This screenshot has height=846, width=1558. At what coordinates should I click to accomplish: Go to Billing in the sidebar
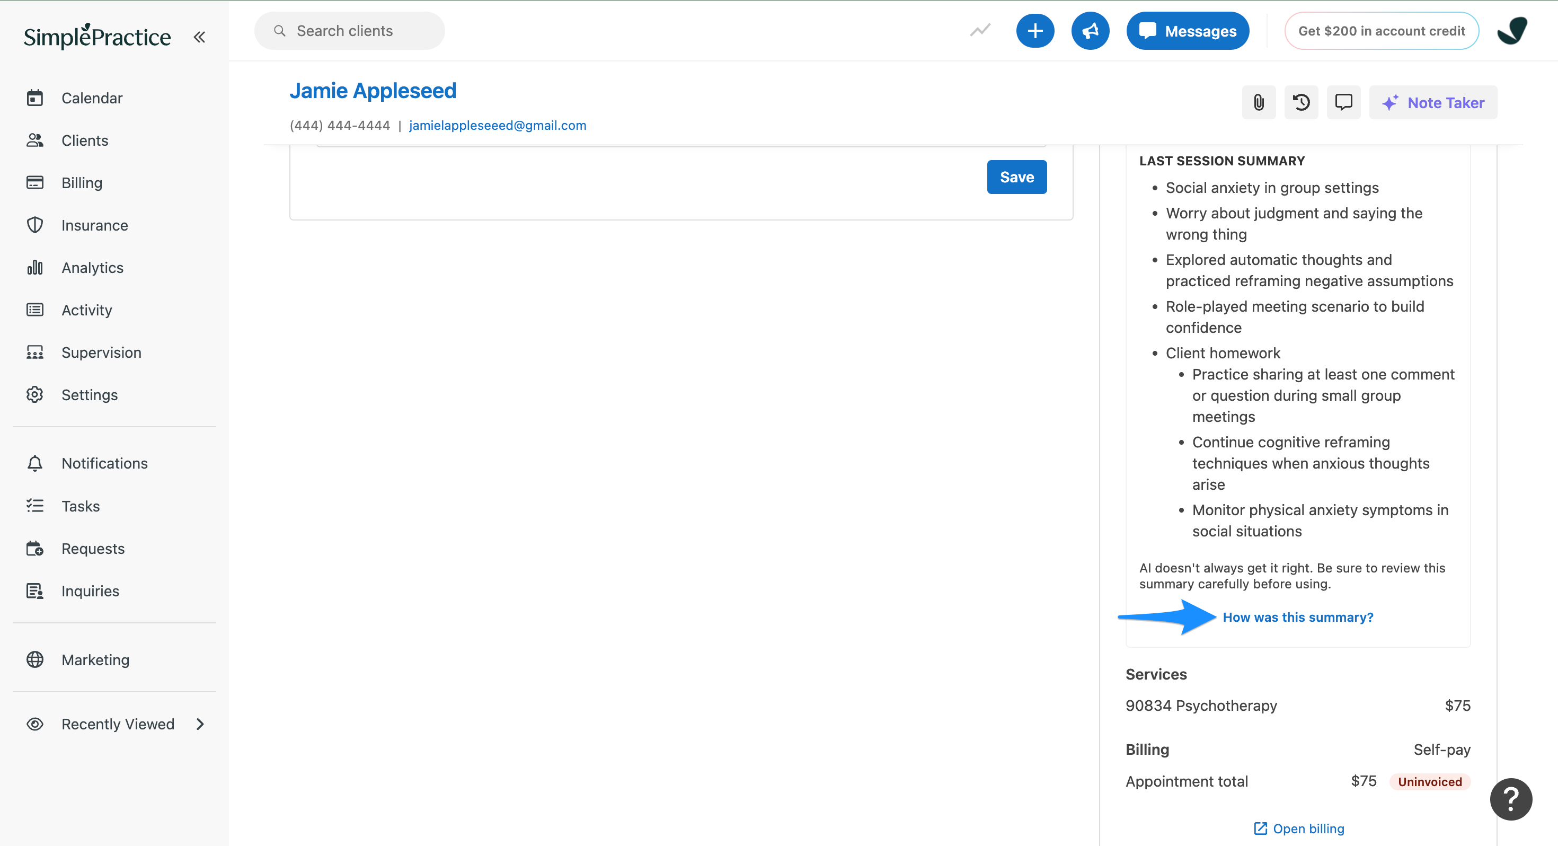pyautogui.click(x=82, y=183)
